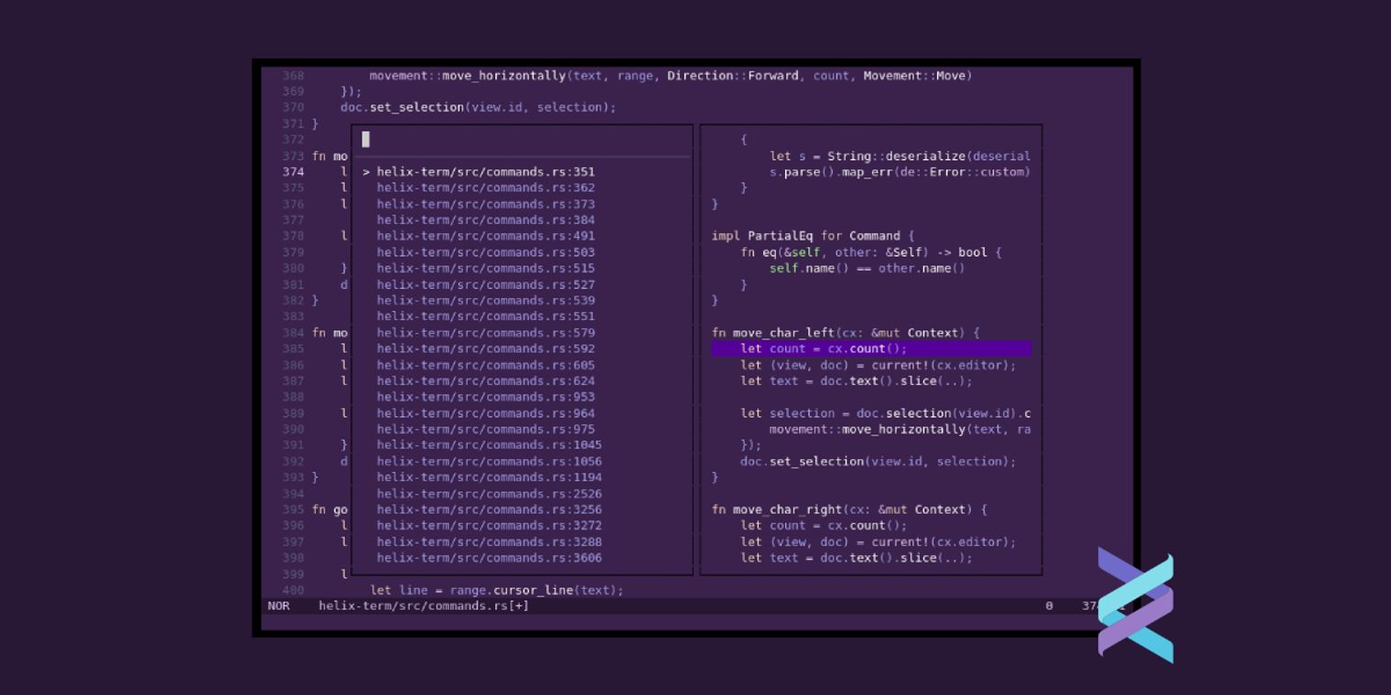Open the commands.rs:551 picker row

(486, 316)
